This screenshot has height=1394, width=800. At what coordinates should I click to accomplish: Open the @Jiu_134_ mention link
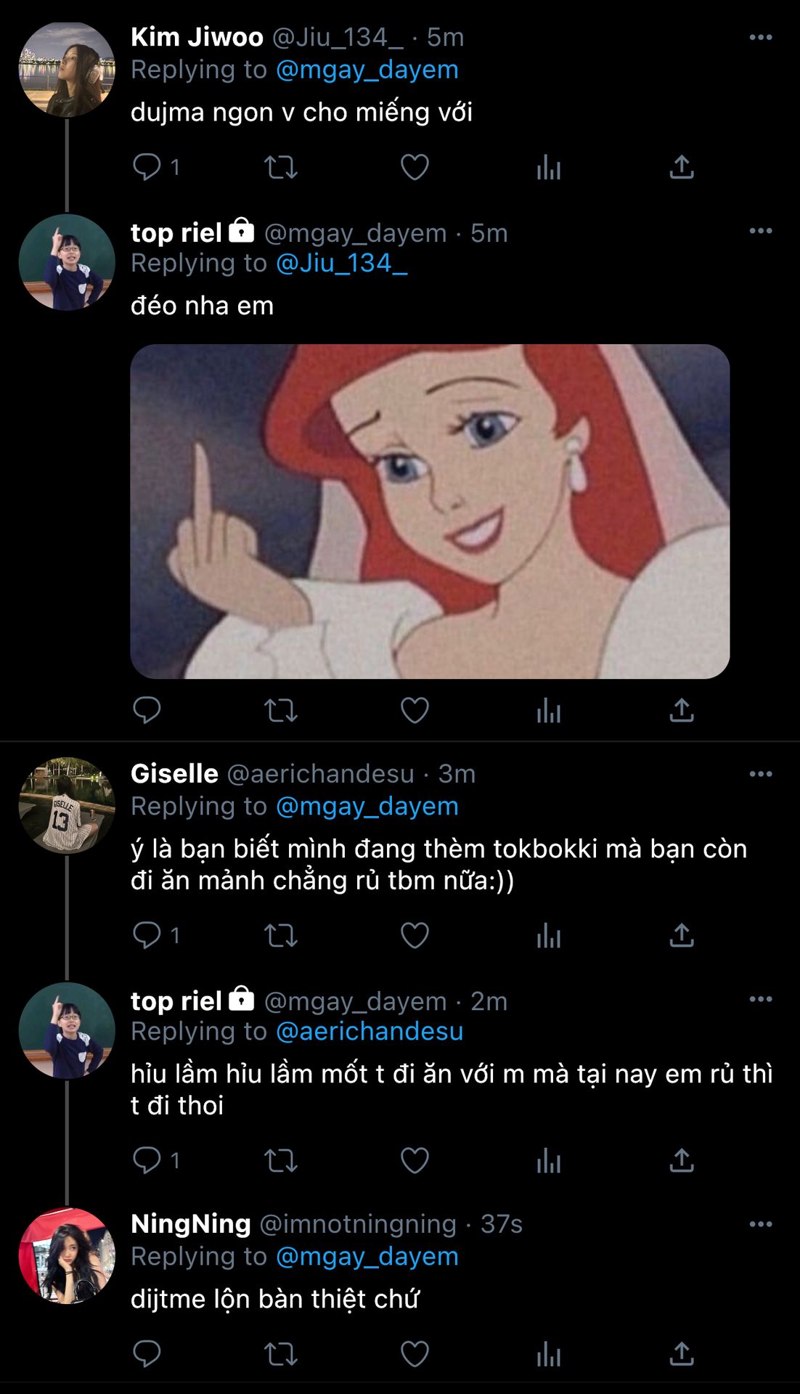pos(341,264)
